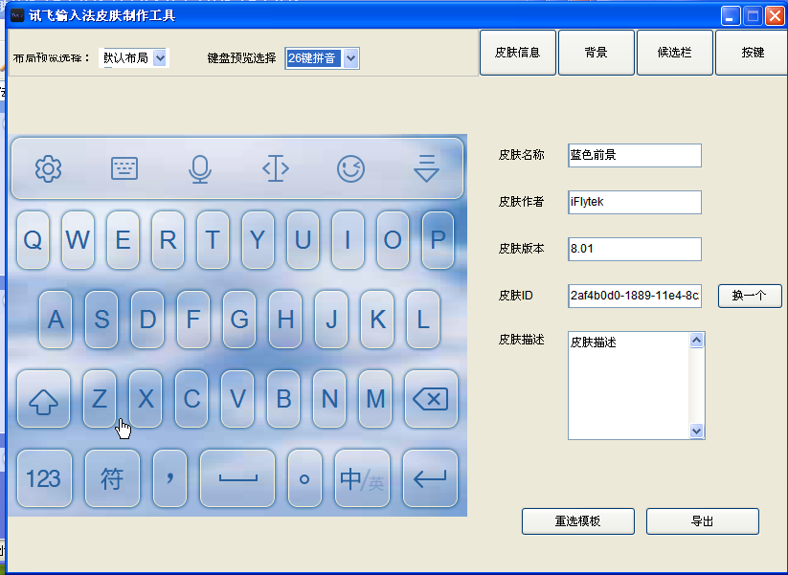Click the keyboard switch icon in preview
Viewport: 788px width, 575px height.
coord(124,169)
